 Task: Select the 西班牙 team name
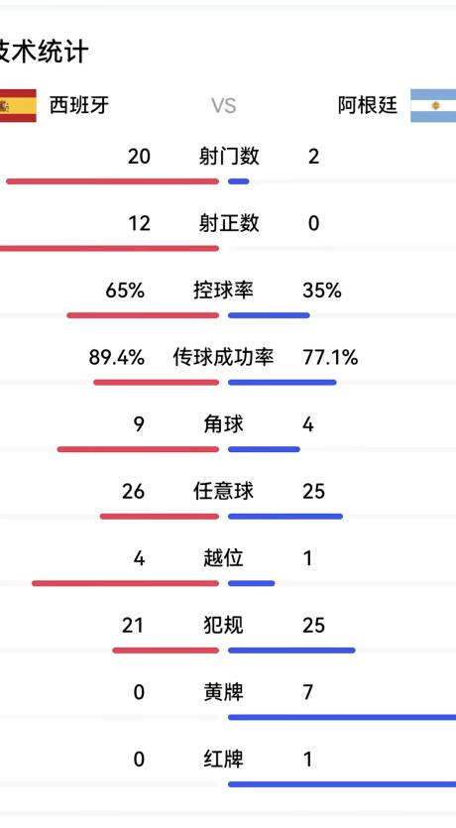(79, 105)
